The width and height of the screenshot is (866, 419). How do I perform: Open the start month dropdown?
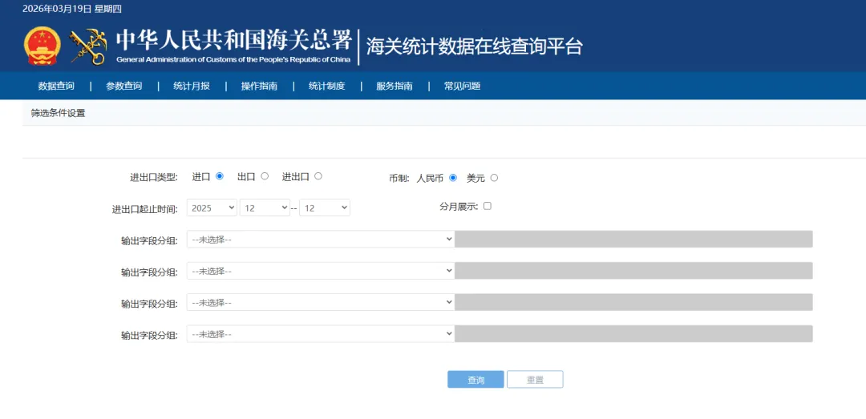tap(265, 207)
